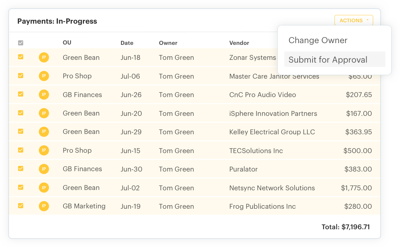Image resolution: width=400 pixels, height=247 pixels.
Task: Choose Submit for Approval from the menu
Action: 328,59
